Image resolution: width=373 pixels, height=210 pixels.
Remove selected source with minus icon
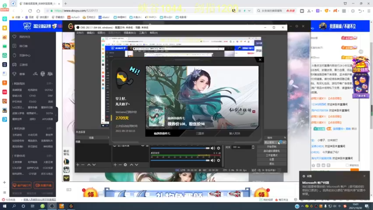(x=120, y=165)
